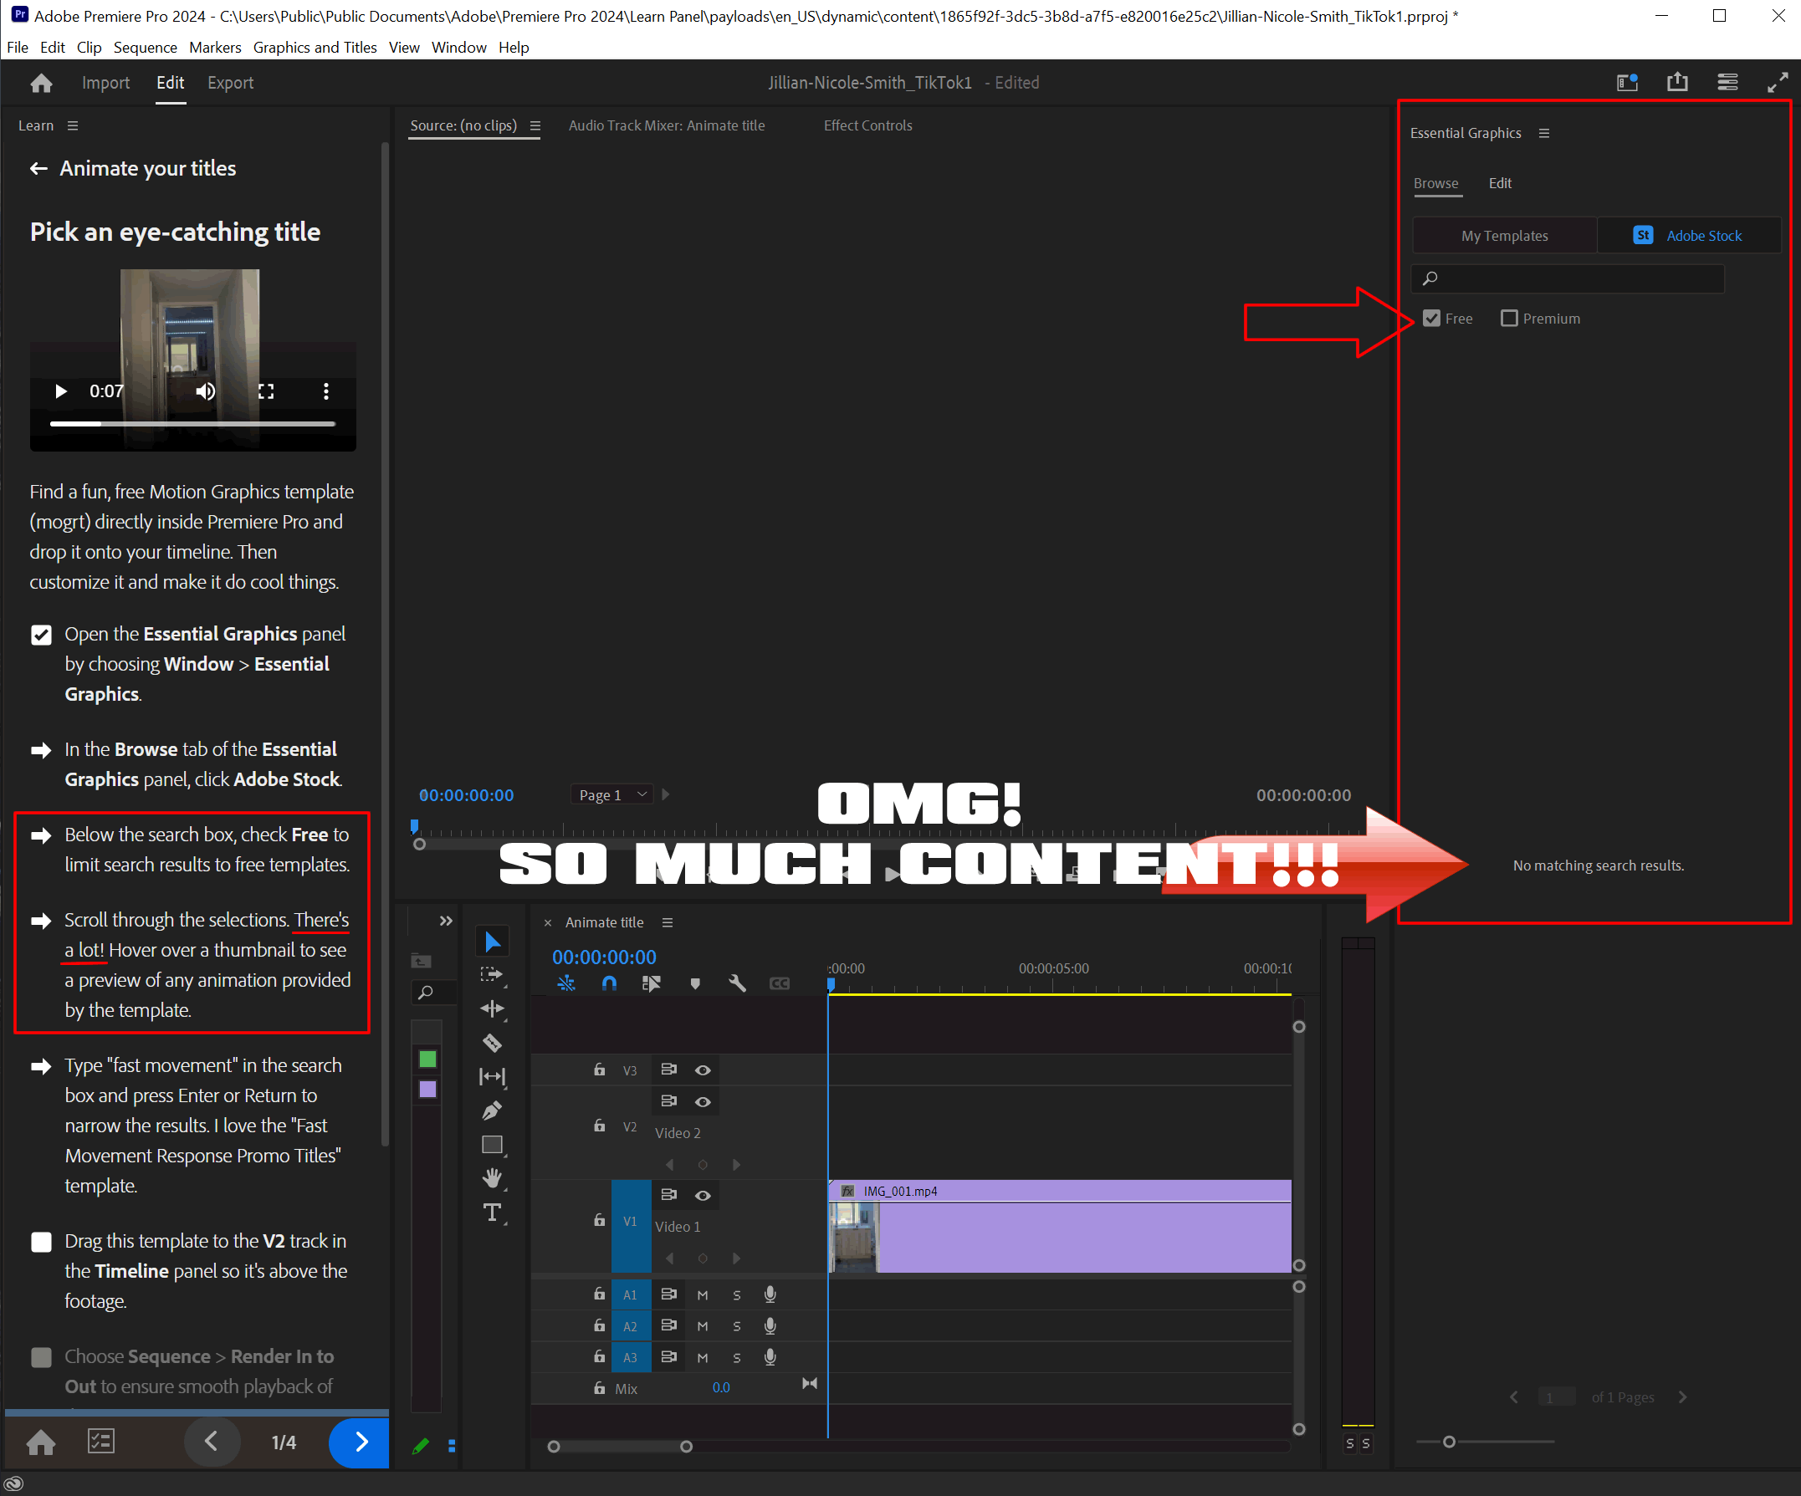Open the Learn panel menu
Screen dimensions: 1801x1496
click(x=73, y=125)
